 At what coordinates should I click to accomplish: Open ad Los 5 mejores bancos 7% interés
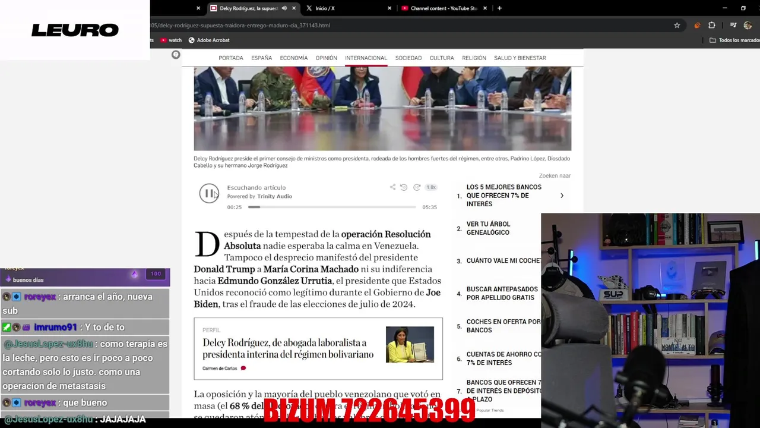click(x=504, y=196)
